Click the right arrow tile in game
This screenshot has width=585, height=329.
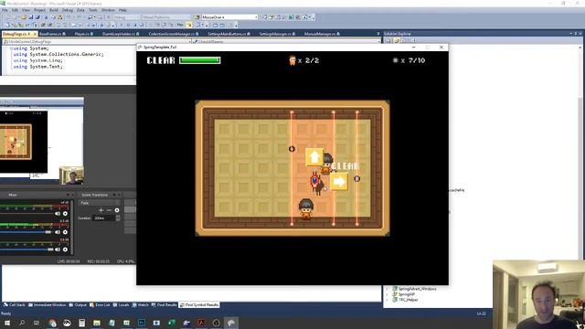click(x=339, y=182)
